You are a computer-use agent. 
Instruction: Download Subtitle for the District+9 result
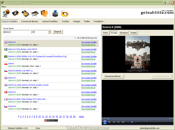[x=89, y=106]
